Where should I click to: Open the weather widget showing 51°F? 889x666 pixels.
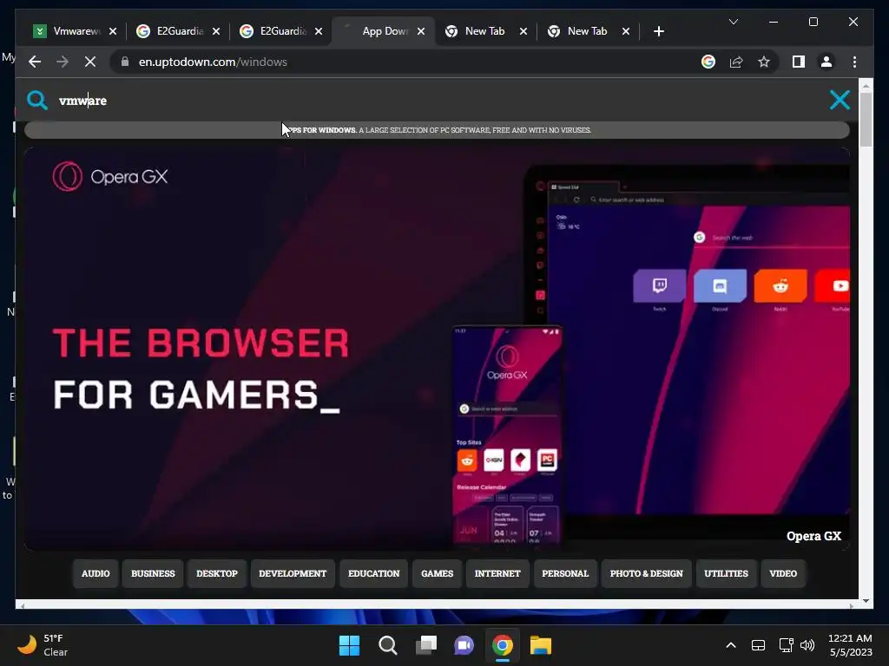click(43, 645)
